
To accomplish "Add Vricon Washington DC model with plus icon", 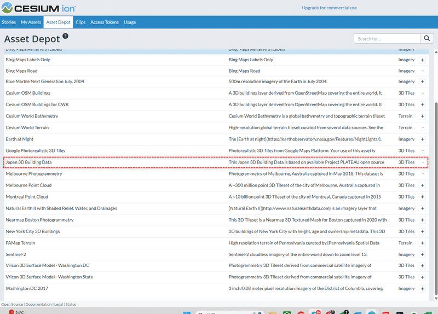I will (x=422, y=266).
